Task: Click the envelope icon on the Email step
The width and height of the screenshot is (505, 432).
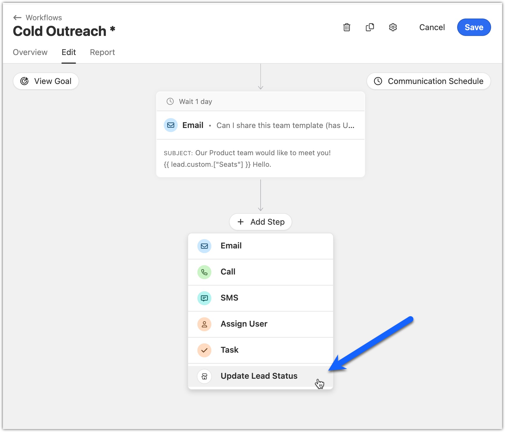Action: [170, 125]
